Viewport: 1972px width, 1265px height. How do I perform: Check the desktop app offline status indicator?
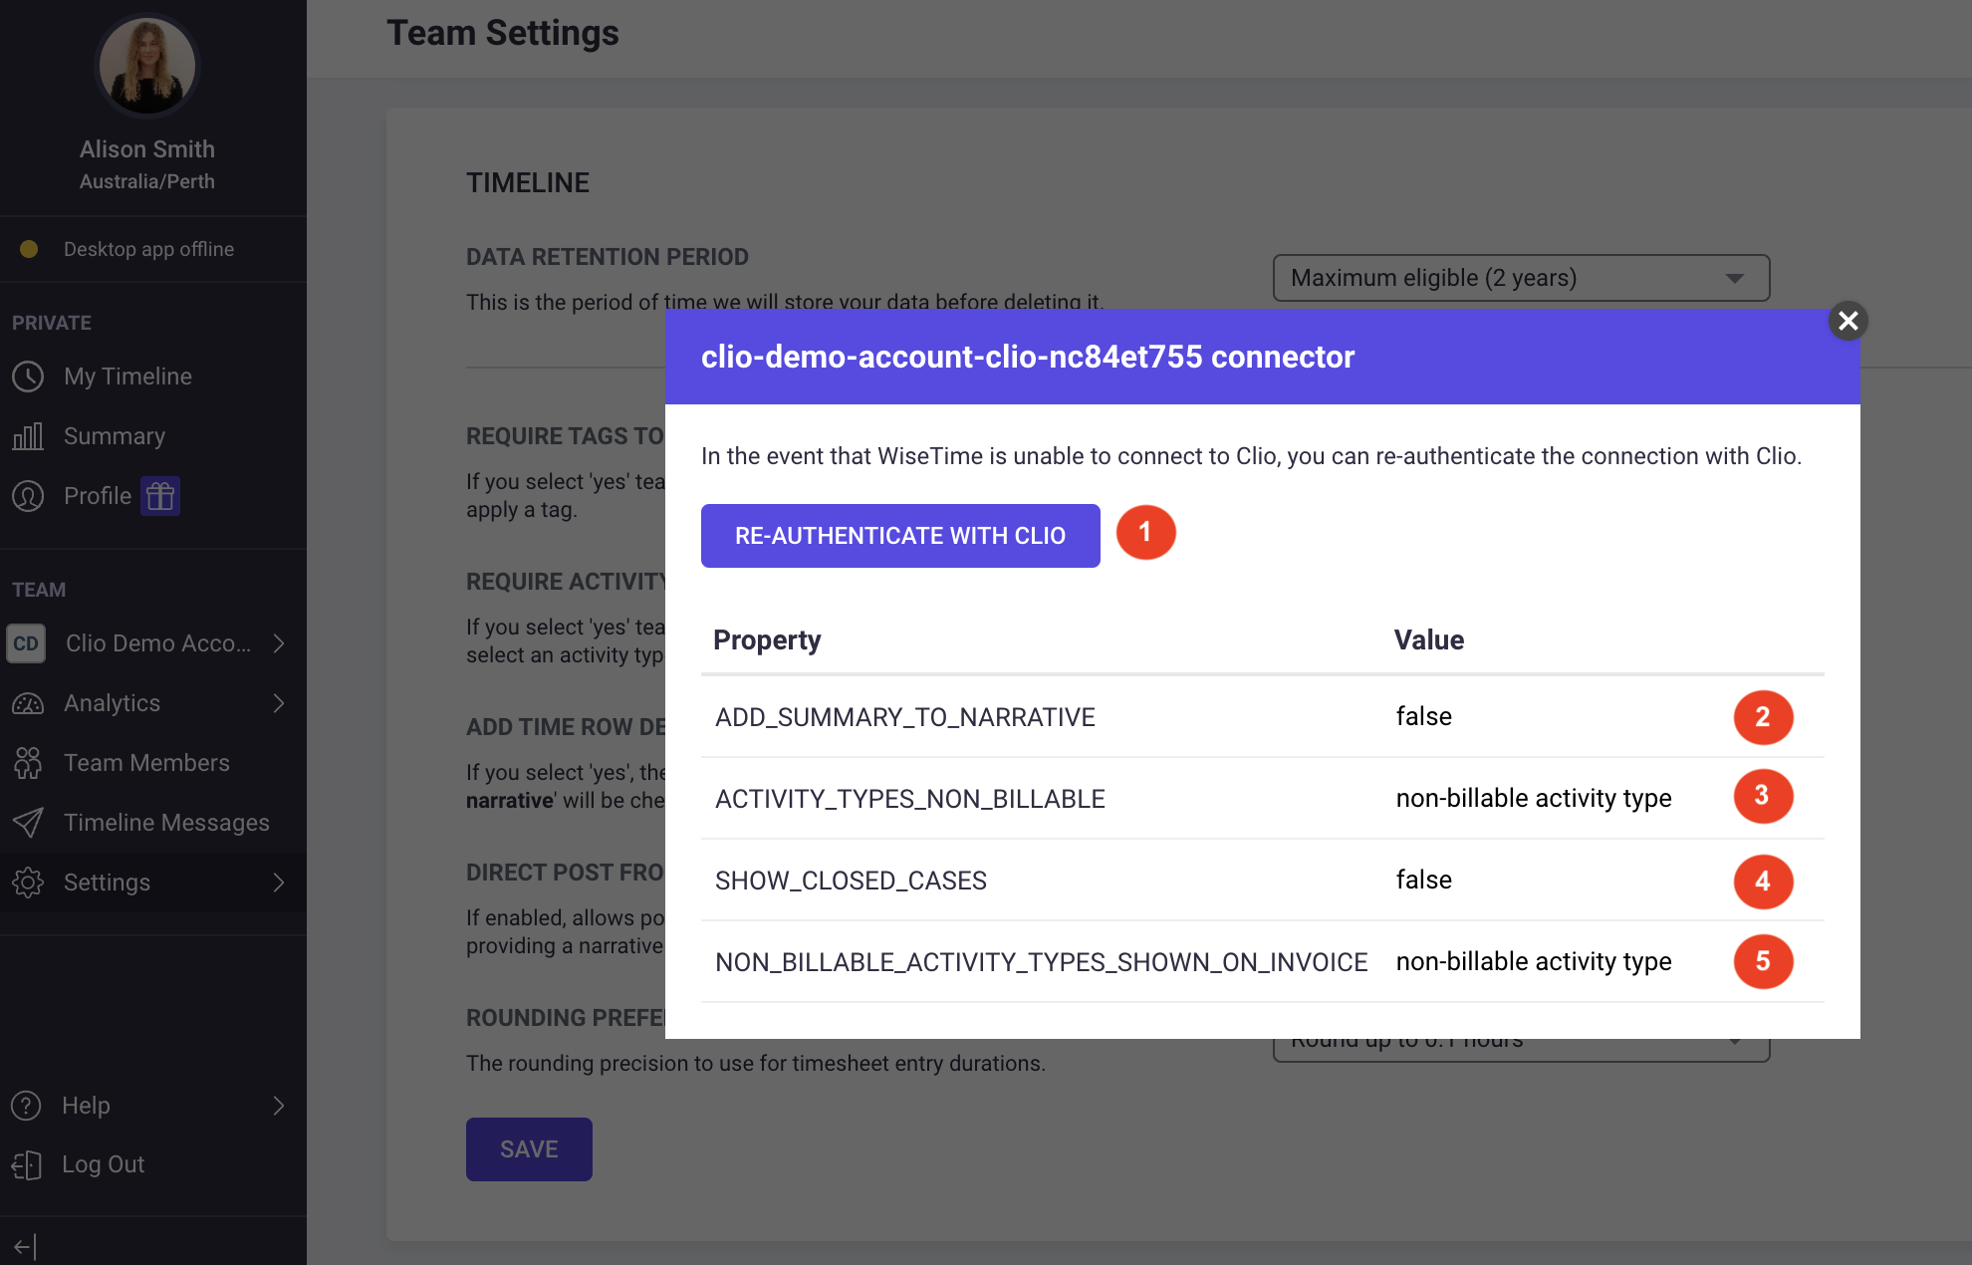29,249
